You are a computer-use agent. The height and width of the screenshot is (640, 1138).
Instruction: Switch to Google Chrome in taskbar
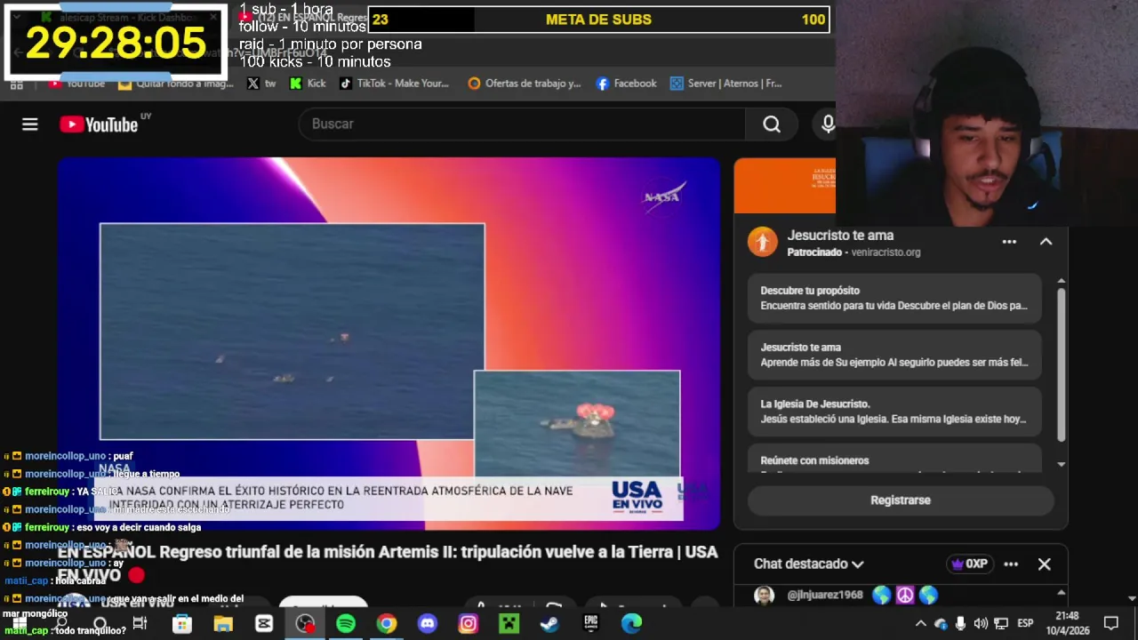pos(387,624)
